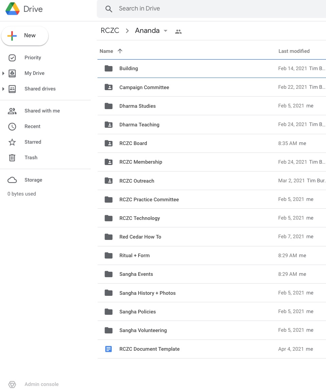Click the Google Docs icon for RCZC Document Template

pyautogui.click(x=108, y=349)
